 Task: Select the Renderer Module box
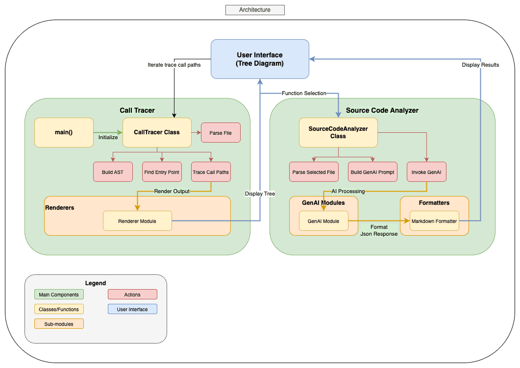137,221
